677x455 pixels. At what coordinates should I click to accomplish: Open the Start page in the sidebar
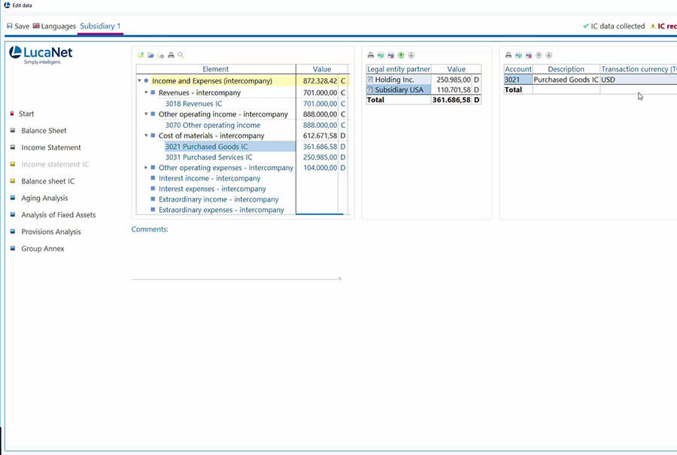coord(26,114)
